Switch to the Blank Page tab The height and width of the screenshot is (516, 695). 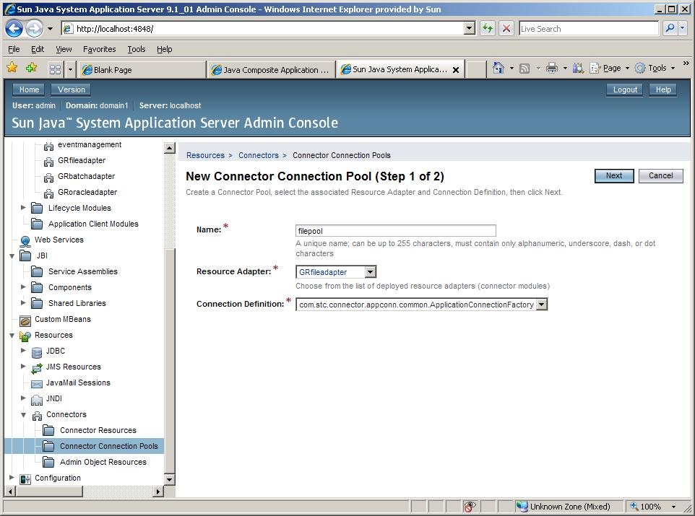point(142,69)
